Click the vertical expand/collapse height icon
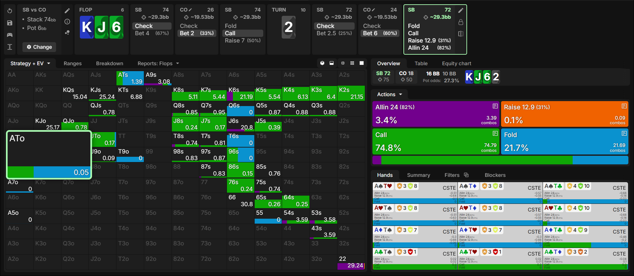This screenshot has width=634, height=276. 10,47
